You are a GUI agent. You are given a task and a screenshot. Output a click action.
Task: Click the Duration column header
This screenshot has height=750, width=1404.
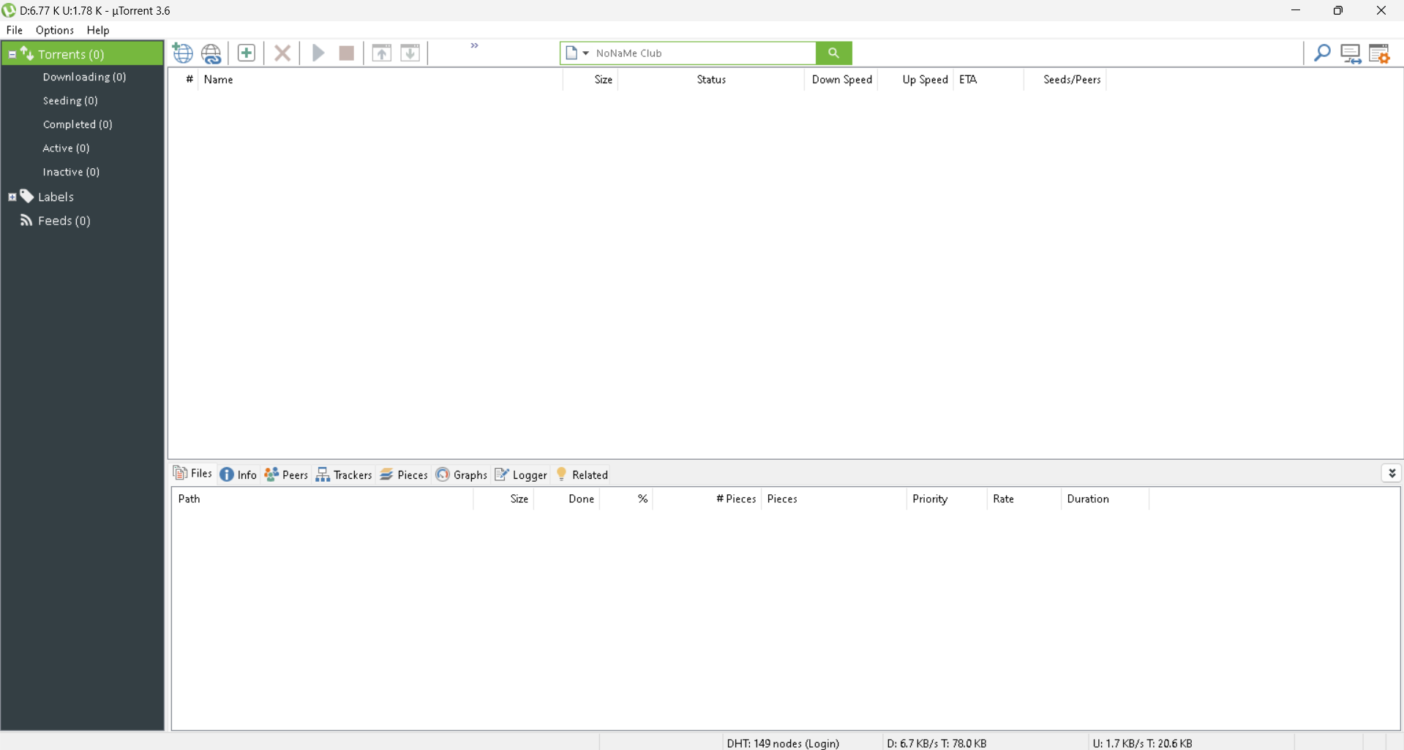[1105, 499]
